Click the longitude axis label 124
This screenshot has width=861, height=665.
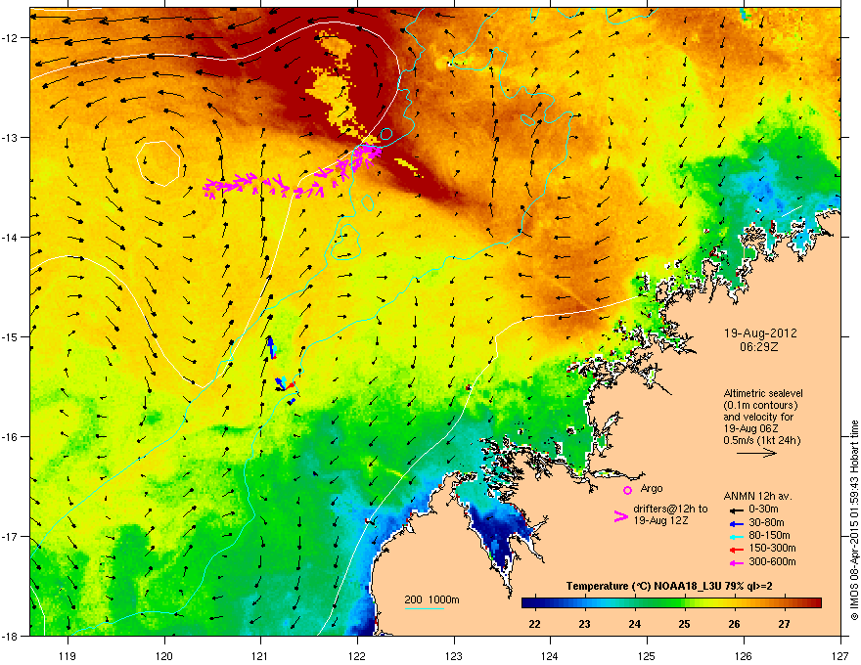tap(550, 655)
